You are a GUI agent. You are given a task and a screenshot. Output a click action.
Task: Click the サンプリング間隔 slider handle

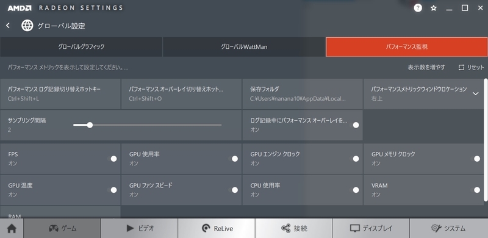pos(90,125)
